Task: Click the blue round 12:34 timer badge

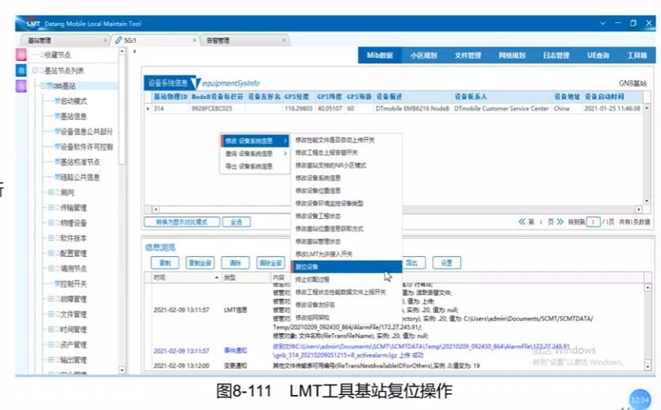Action: (640, 400)
